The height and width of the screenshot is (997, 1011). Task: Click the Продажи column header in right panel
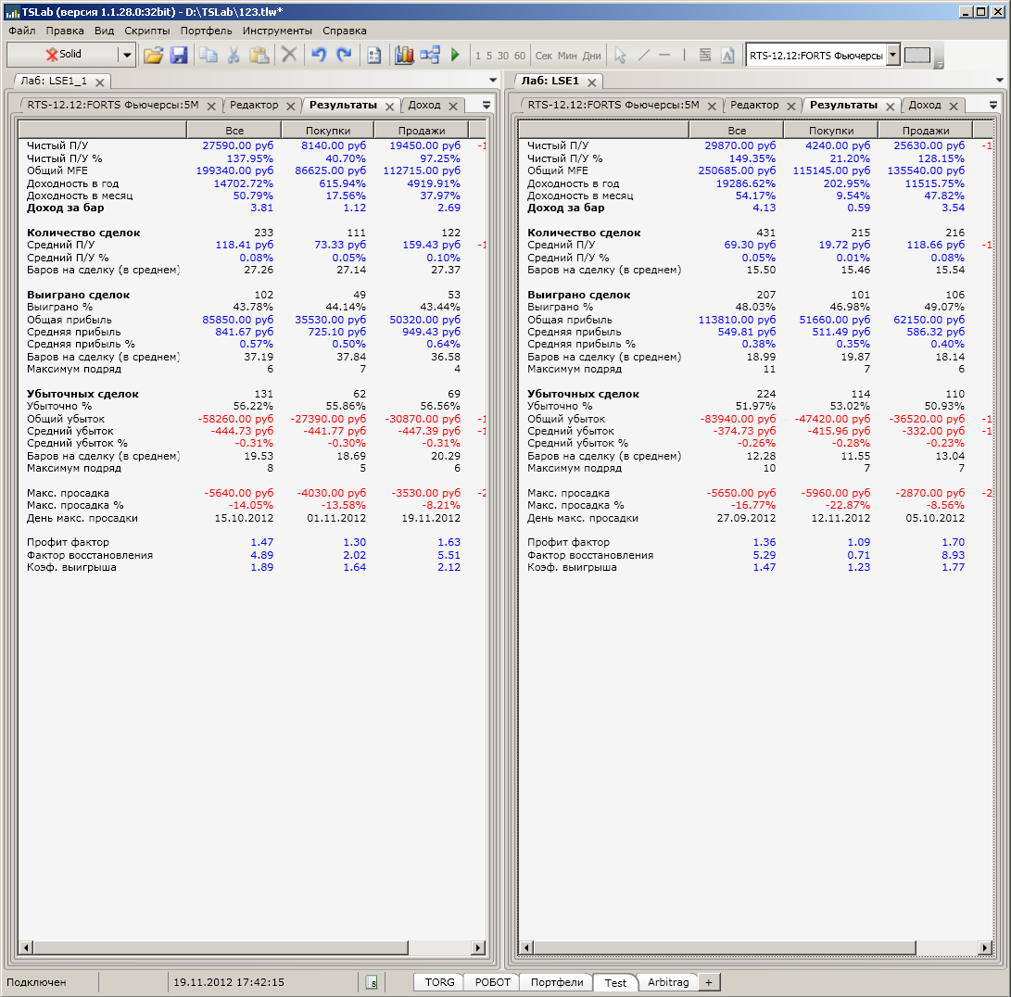(924, 131)
